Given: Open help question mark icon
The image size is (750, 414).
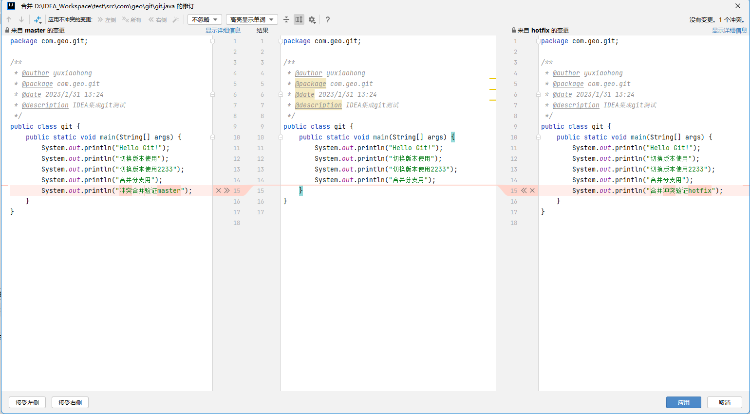Looking at the screenshot, I should pyautogui.click(x=328, y=19).
